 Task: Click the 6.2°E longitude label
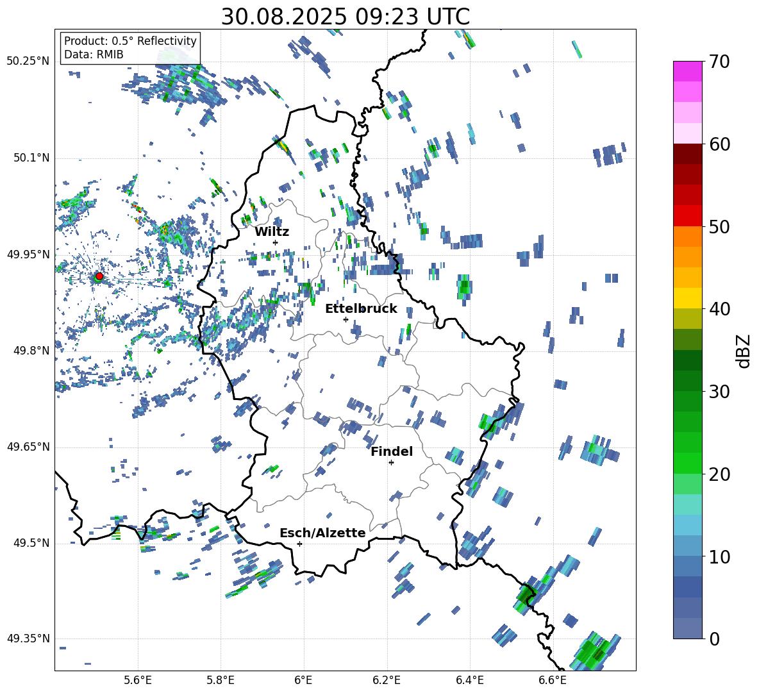tap(387, 680)
